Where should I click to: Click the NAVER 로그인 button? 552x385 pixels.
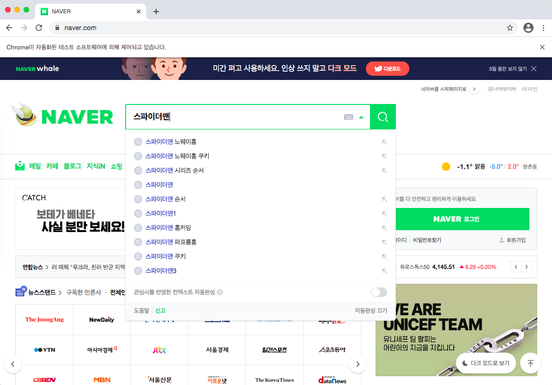click(462, 219)
